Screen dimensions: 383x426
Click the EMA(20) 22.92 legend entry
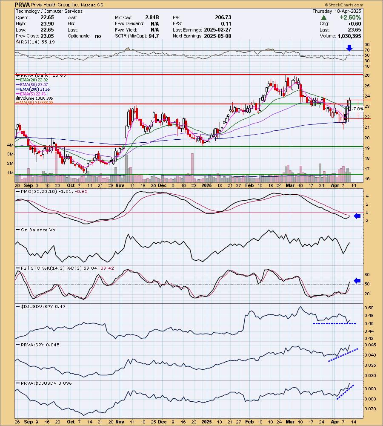(32, 80)
